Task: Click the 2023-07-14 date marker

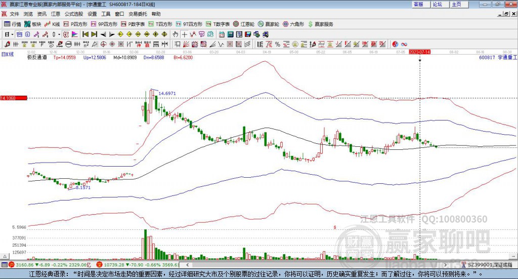Action: coord(419,52)
